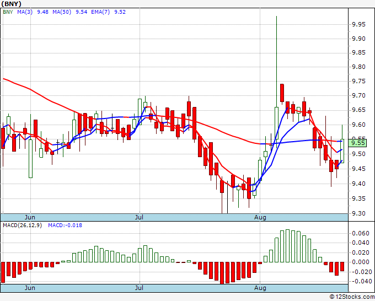375x301 pixels.
Task: Click the 9.45 price axis label
Action: point(358,169)
